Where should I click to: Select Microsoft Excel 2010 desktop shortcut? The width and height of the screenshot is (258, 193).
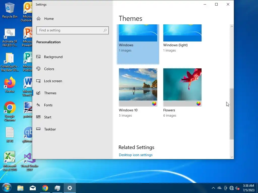pyautogui.click(x=10, y=161)
